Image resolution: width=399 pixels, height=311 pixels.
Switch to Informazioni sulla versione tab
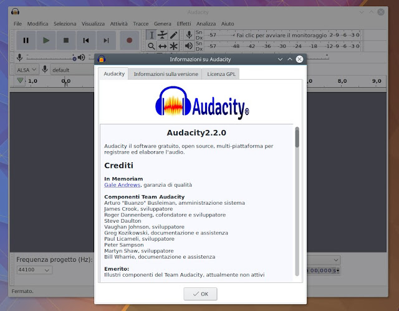pos(166,74)
